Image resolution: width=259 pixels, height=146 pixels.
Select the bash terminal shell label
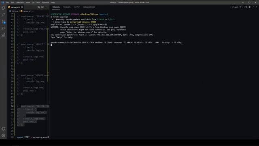point(235,7)
